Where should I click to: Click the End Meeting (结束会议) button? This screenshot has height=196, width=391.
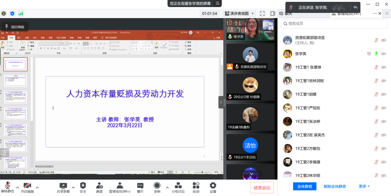[x=262, y=188]
